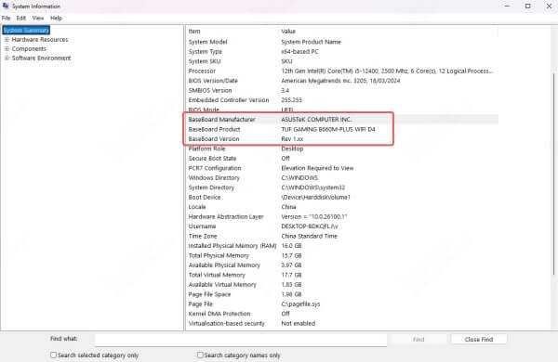
Task: Open the View menu
Action: 38,19
